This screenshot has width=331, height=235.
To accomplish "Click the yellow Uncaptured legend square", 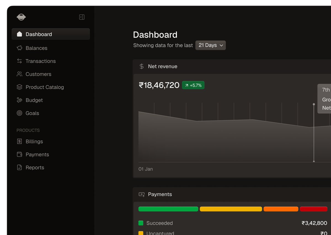I will coord(141,233).
